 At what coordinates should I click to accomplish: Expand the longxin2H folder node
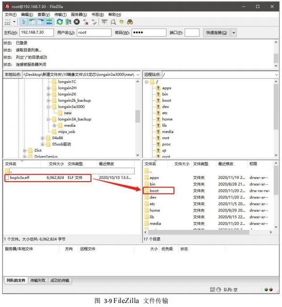(x=48, y=88)
